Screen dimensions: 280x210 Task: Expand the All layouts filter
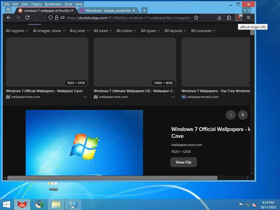(175, 31)
